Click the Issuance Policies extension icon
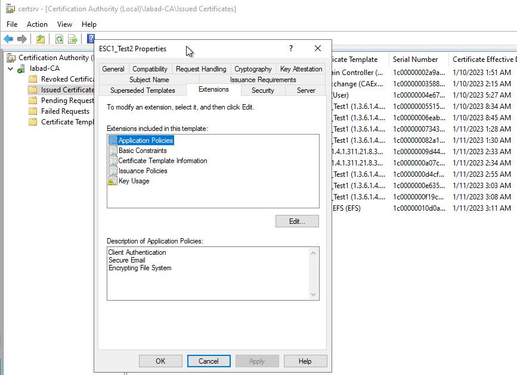The image size is (517, 375). [113, 171]
